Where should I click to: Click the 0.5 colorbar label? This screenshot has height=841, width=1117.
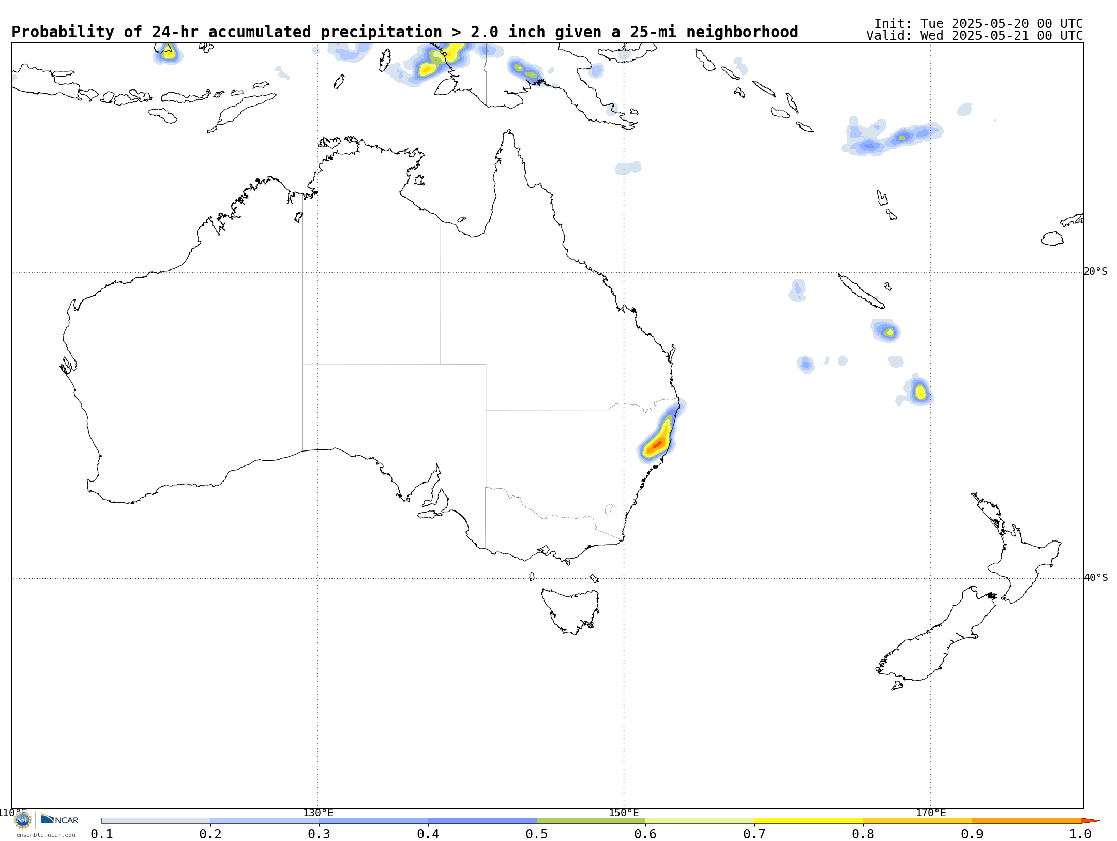[x=537, y=834]
